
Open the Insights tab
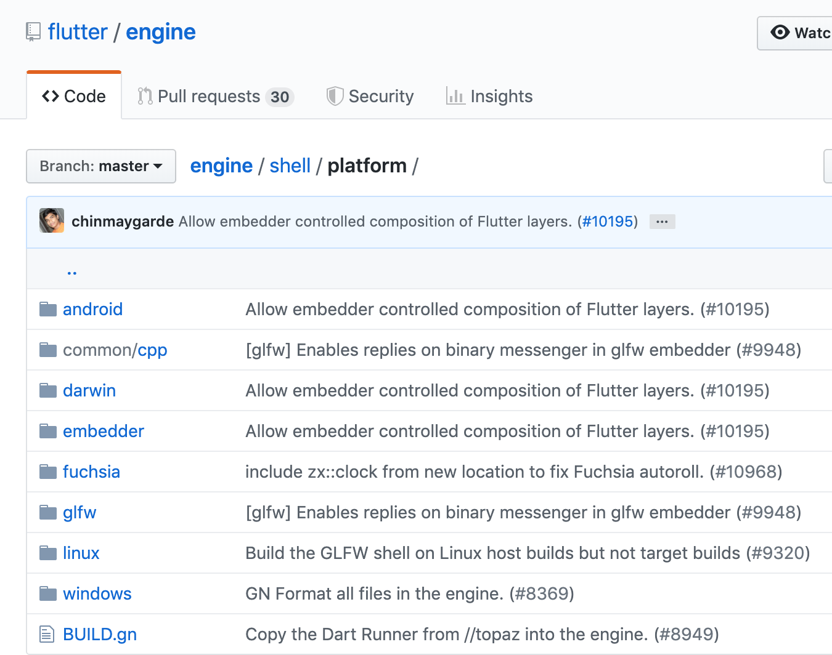pos(489,97)
